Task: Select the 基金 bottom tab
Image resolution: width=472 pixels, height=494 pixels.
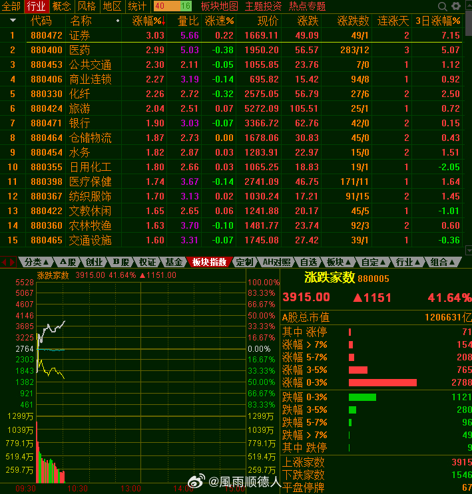Action: pyautogui.click(x=174, y=262)
